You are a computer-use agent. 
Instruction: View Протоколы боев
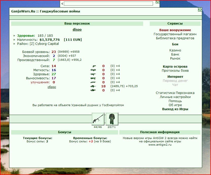(175, 70)
